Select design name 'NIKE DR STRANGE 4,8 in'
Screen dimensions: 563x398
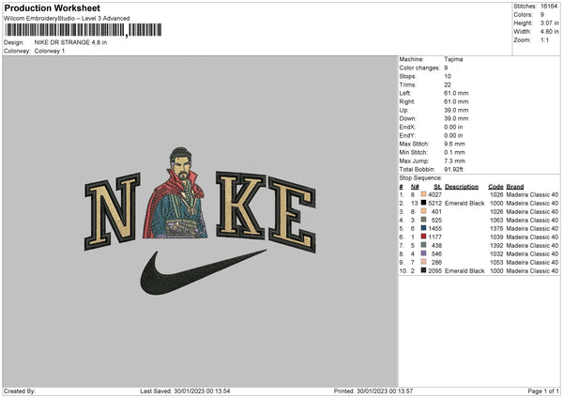[70, 42]
